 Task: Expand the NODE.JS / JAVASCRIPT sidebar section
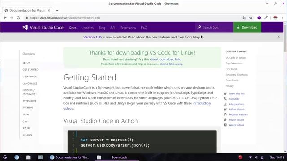(x=30, y=92)
